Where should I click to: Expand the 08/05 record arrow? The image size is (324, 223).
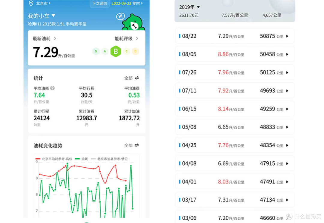pyautogui.click(x=287, y=54)
